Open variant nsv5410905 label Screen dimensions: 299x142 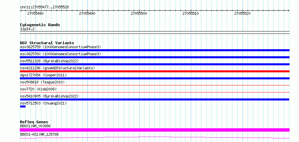click(49, 96)
